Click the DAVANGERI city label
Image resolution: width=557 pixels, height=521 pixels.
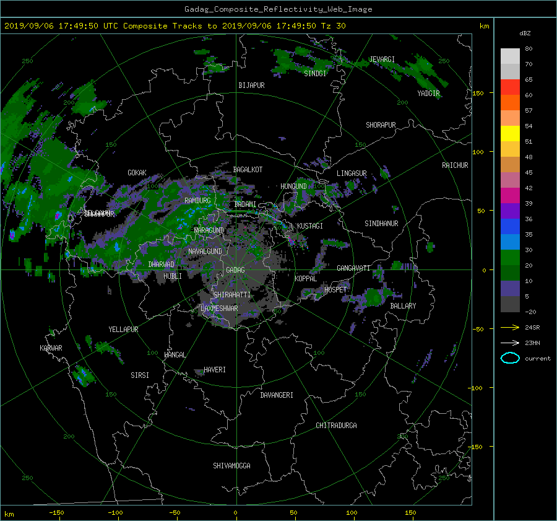[277, 395]
